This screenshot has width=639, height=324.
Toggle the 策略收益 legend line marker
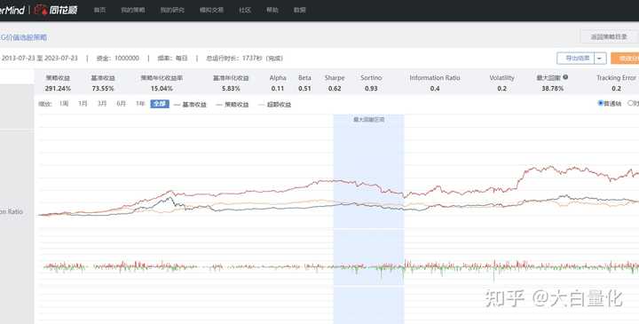click(219, 105)
